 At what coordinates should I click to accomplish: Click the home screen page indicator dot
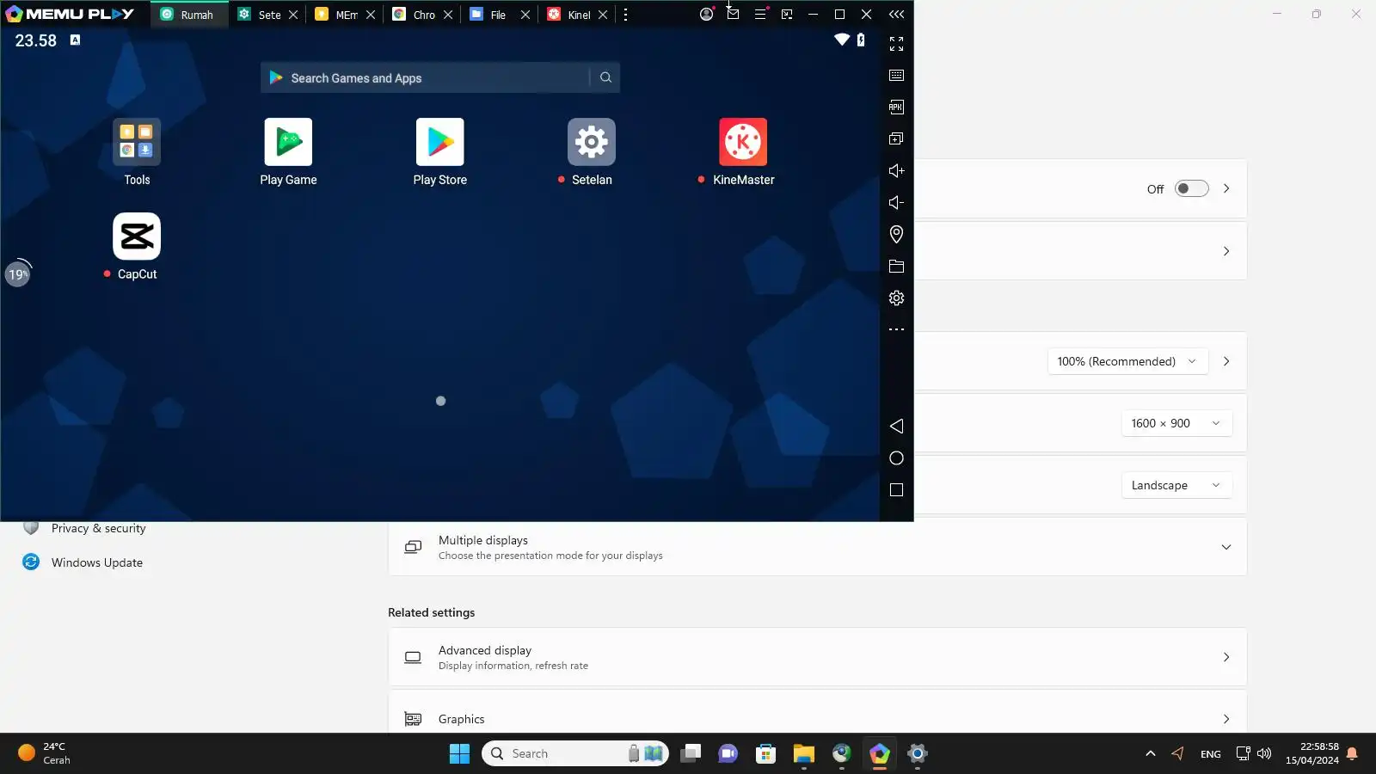440,402
